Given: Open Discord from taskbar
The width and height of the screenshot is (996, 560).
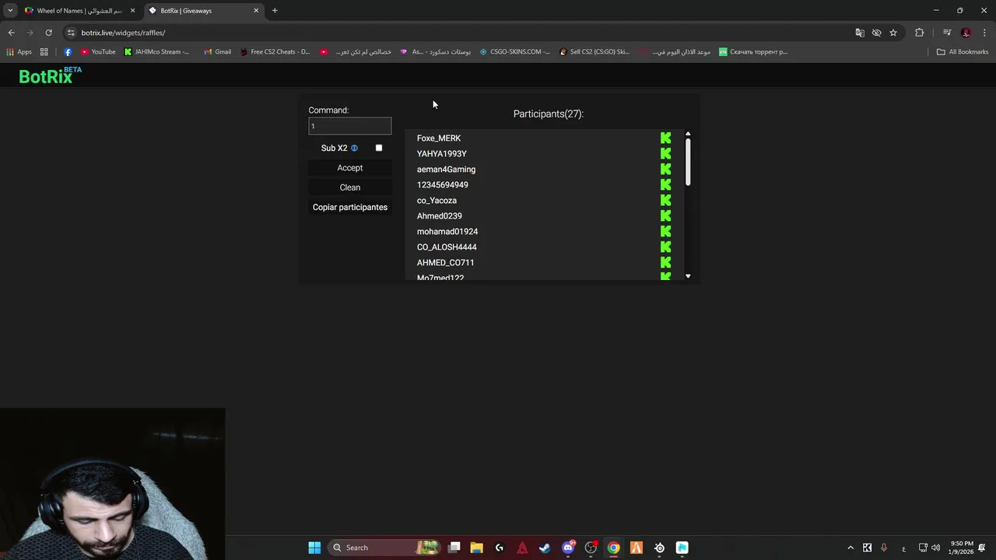Looking at the screenshot, I should 568,548.
